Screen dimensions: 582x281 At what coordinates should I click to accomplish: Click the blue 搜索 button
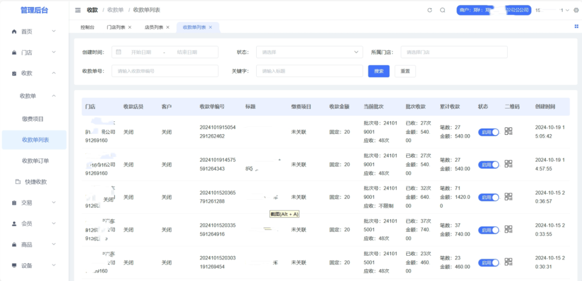coord(379,71)
